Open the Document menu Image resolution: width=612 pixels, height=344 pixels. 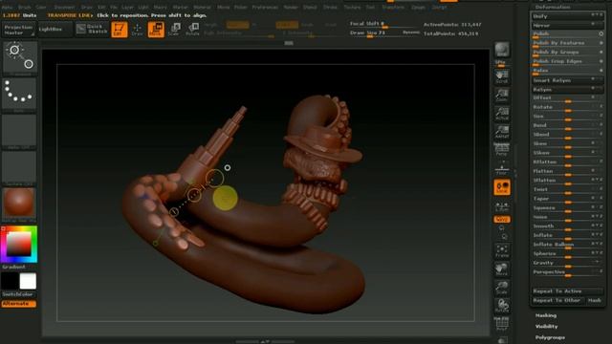[x=64, y=7]
